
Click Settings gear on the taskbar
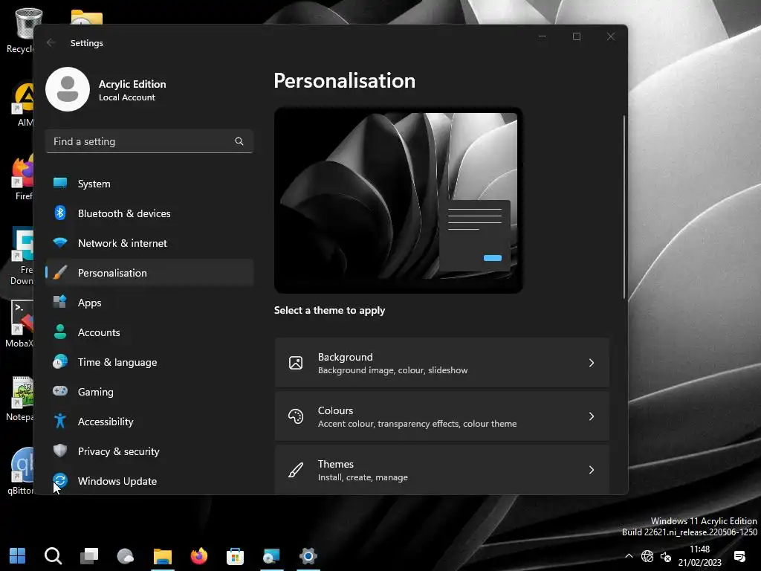tap(308, 555)
